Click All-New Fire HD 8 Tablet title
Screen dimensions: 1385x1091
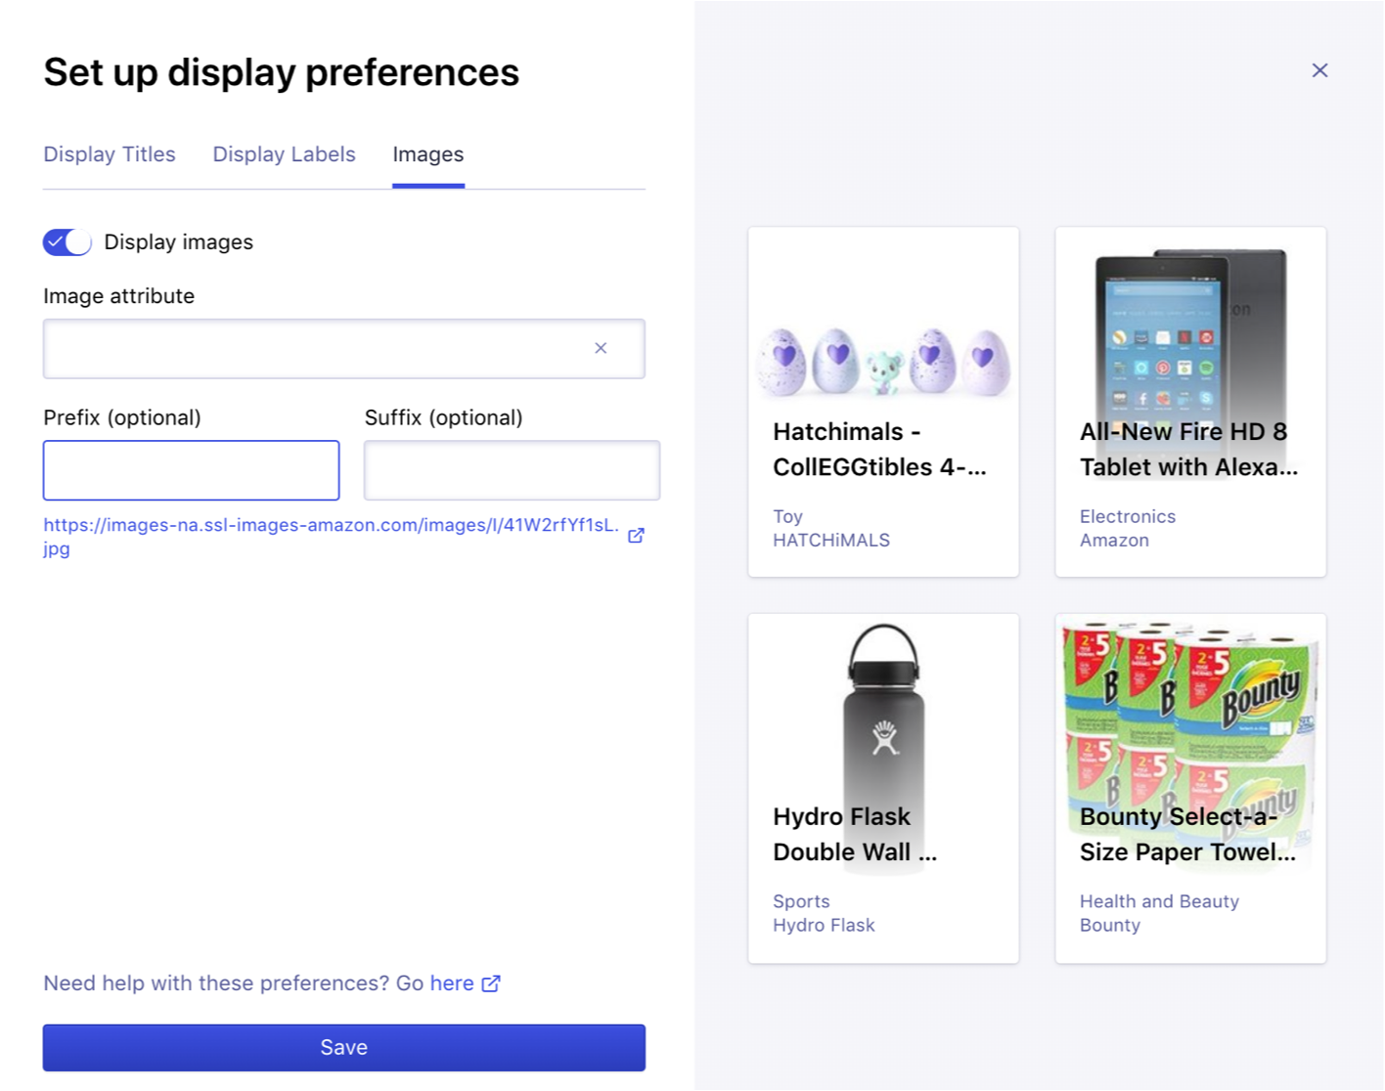click(x=1188, y=450)
